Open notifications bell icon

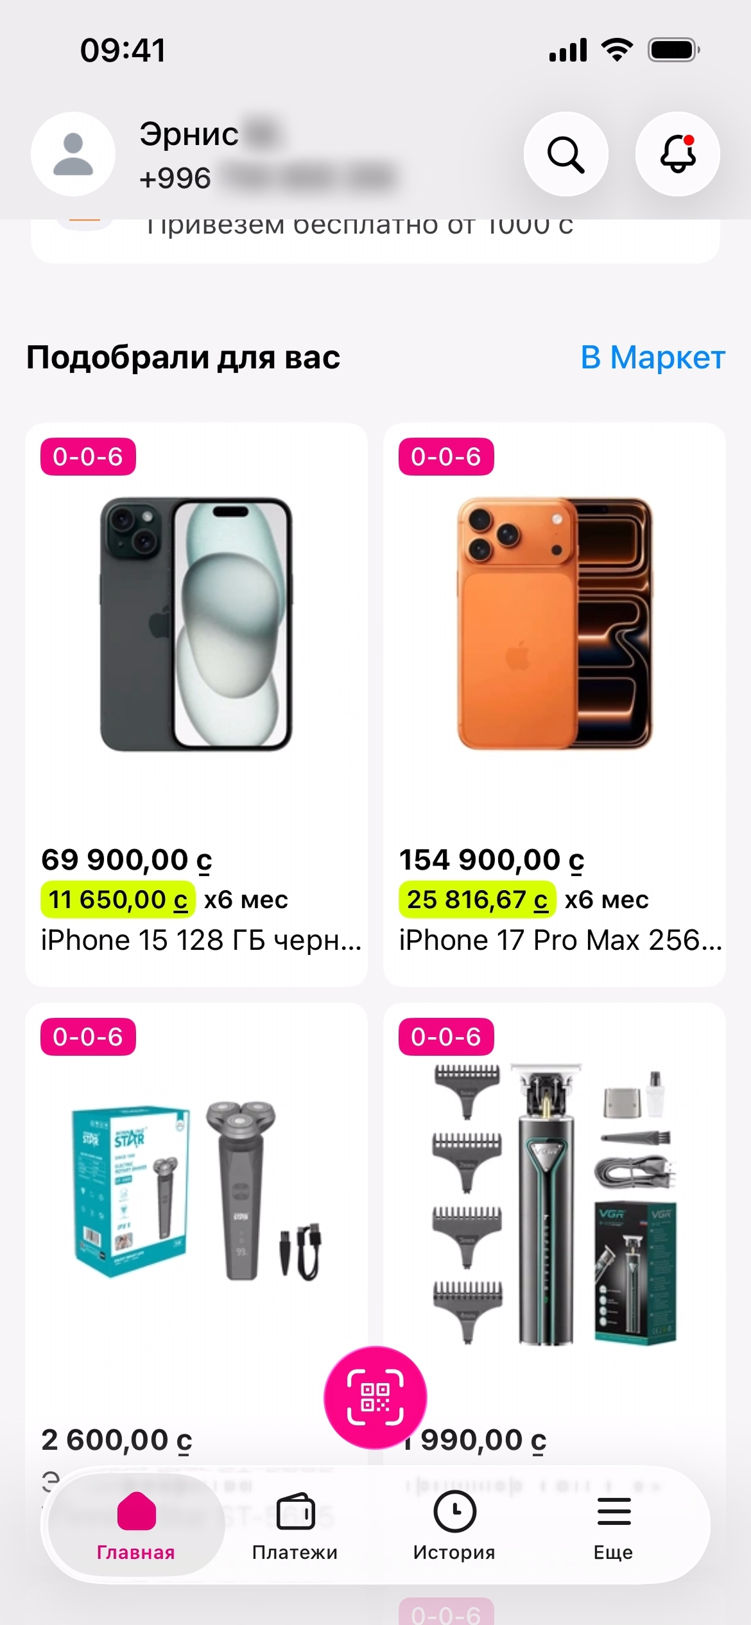point(677,154)
